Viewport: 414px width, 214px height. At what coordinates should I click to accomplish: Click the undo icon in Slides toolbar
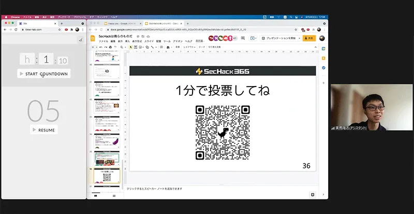[101, 47]
